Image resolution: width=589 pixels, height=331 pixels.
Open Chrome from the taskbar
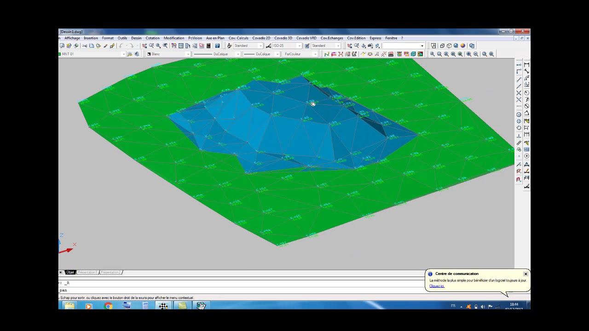click(x=108, y=306)
